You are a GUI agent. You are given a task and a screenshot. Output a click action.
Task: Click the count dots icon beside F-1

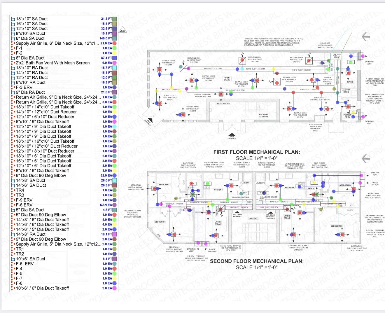(13, 48)
